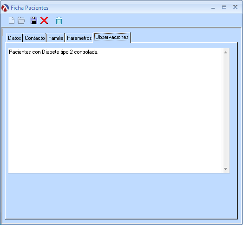Screen dimensions: 243x225
Task: Place the cursor in the 'Pacientes con Diabete' text line
Action: click(53, 52)
